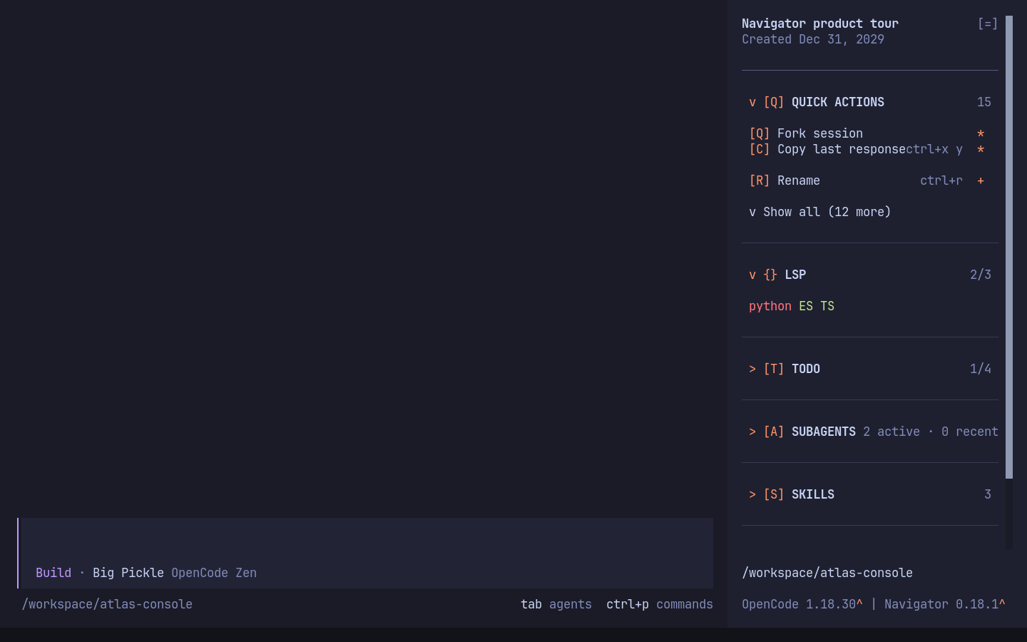The image size is (1027, 642).
Task: Click the [T] icon beside TODO
Action: 774,369
